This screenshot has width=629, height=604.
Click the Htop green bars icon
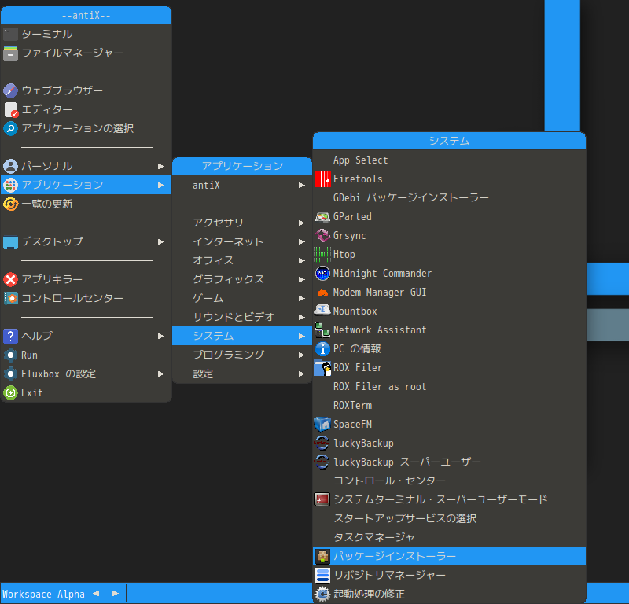(x=322, y=255)
